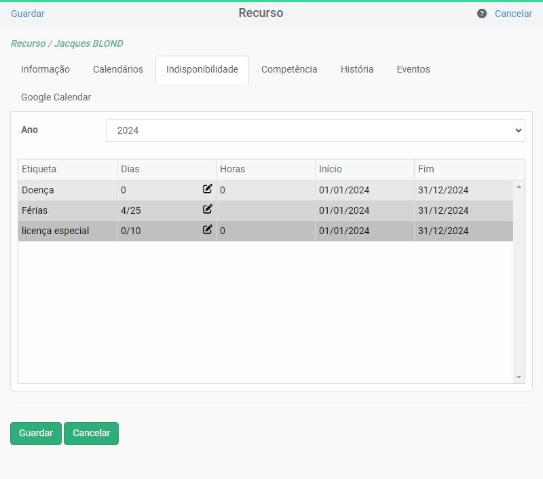Edit days for the Férias row
This screenshot has width=543, height=479.
207,209
